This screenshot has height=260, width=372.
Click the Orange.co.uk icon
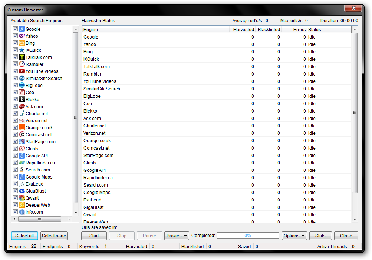click(x=22, y=127)
